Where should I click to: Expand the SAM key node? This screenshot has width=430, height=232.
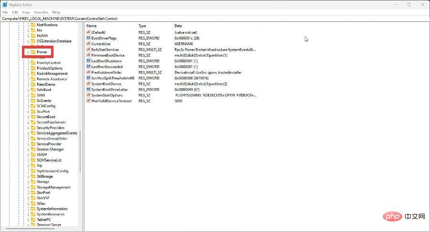click(x=28, y=95)
